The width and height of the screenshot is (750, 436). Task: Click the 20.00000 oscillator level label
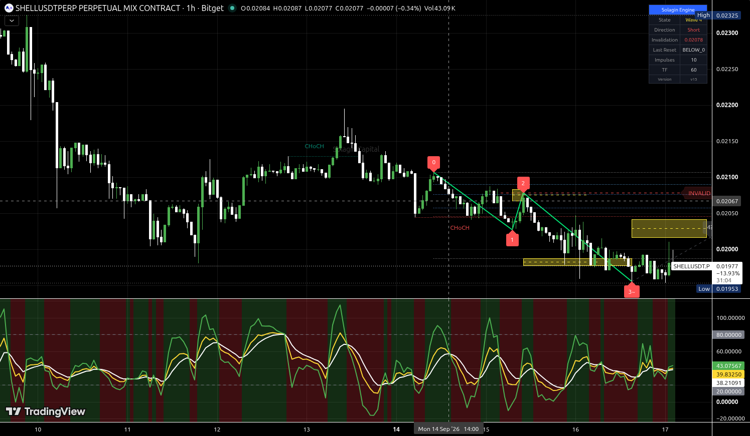(728, 391)
